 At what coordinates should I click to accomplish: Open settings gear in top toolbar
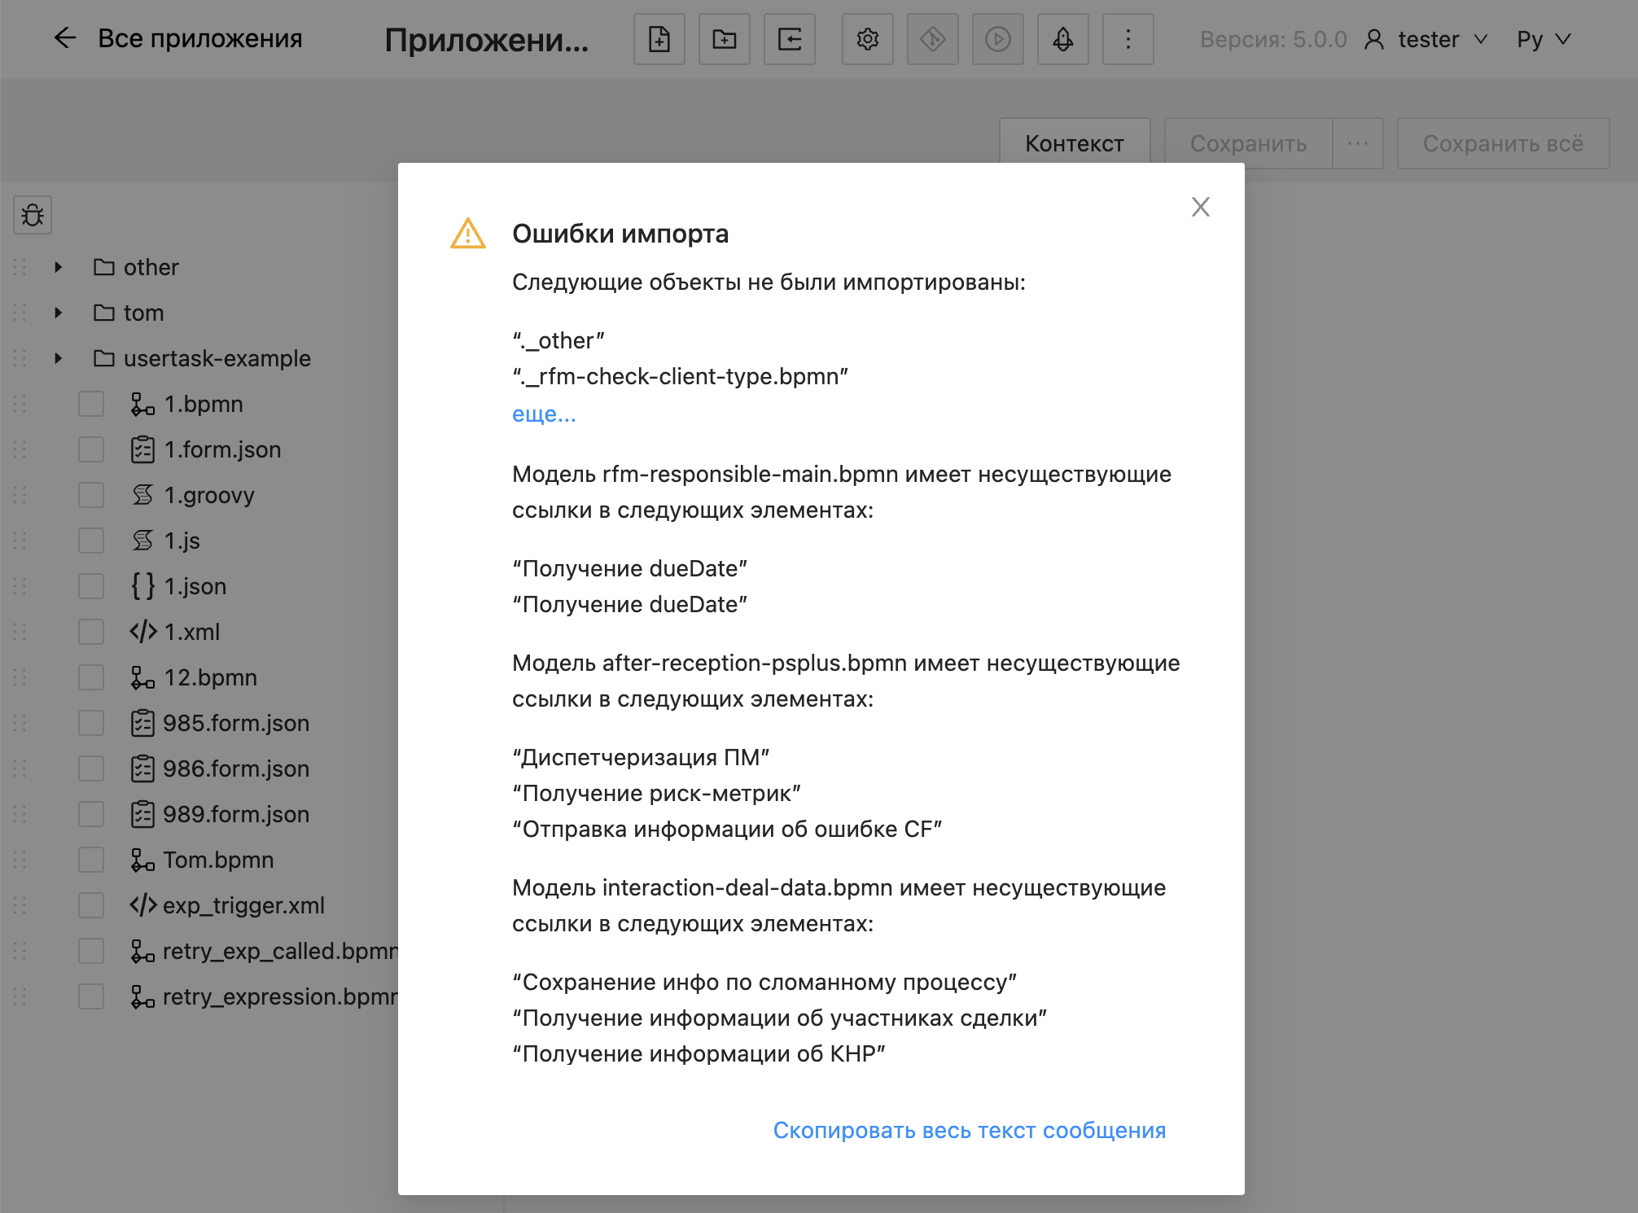(867, 39)
